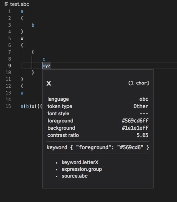Click the 'source.abc' scope entry

75,176
